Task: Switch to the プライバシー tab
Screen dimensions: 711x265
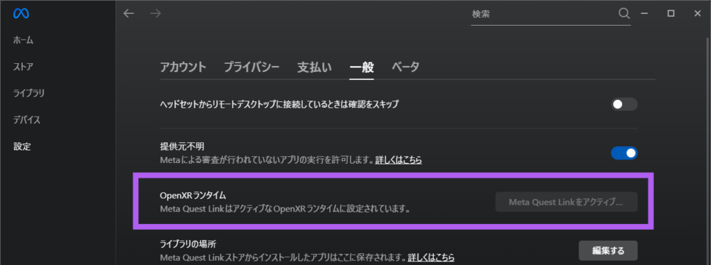Action: click(x=251, y=67)
